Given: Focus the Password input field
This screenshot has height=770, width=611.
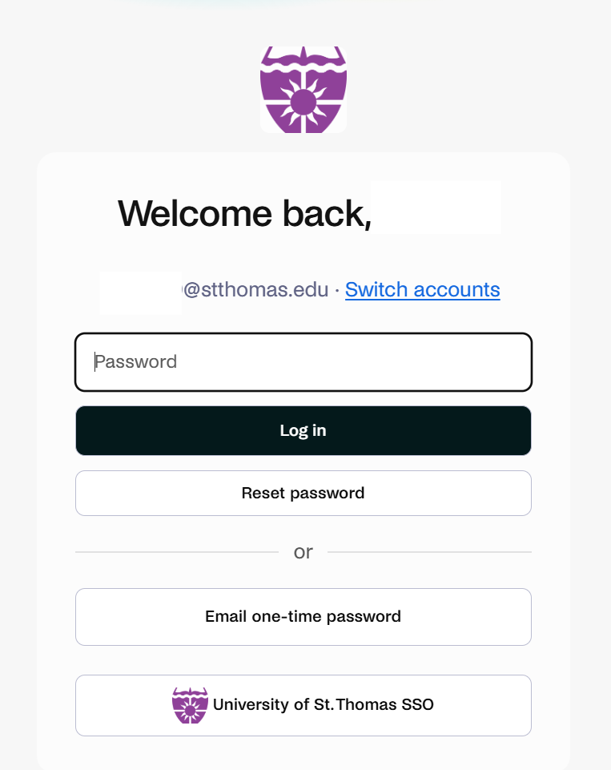Looking at the screenshot, I should [x=303, y=362].
